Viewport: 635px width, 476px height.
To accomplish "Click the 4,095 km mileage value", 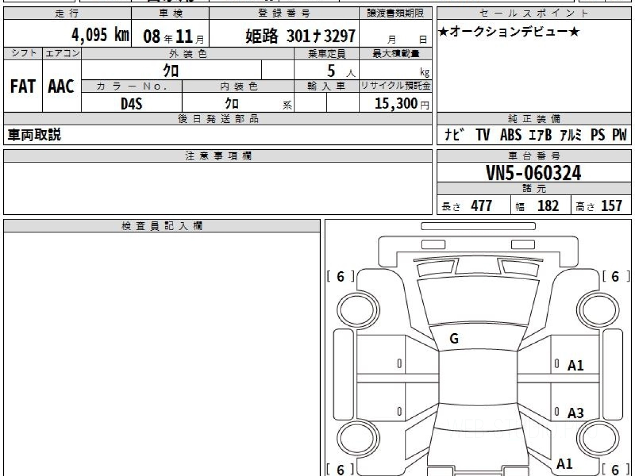I will [101, 35].
